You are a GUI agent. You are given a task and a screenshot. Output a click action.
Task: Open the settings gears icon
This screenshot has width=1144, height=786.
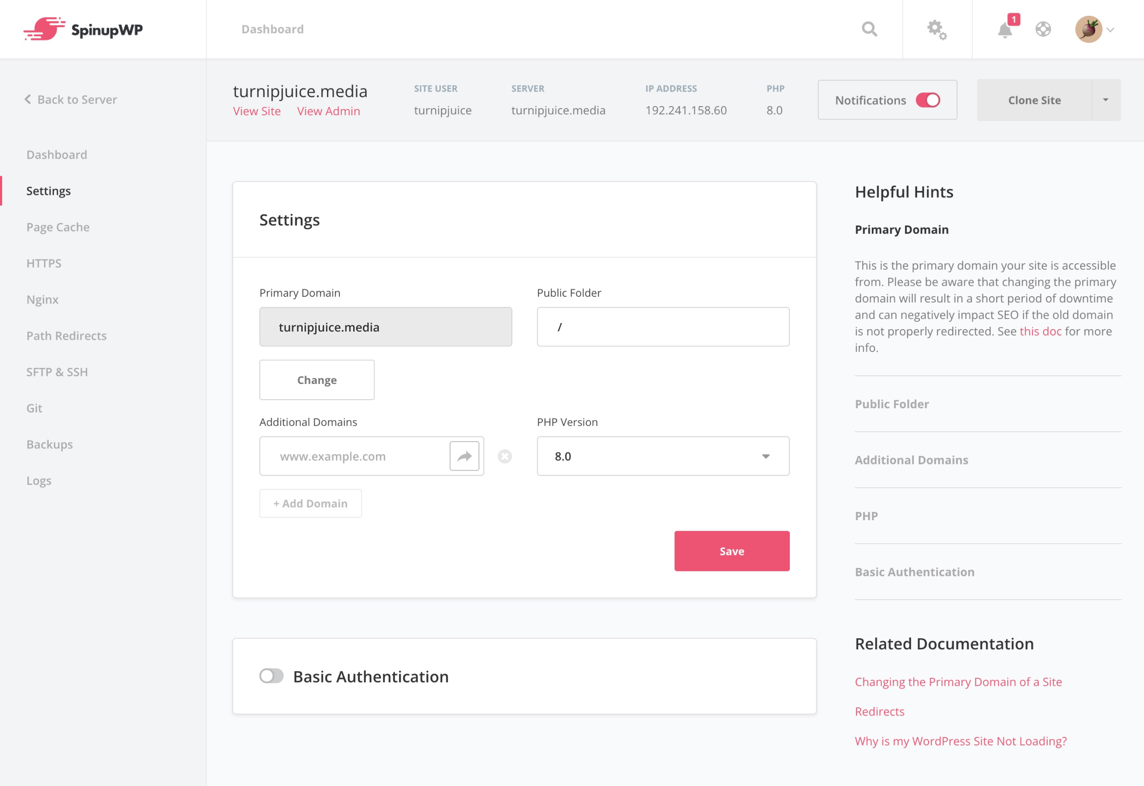pyautogui.click(x=937, y=30)
